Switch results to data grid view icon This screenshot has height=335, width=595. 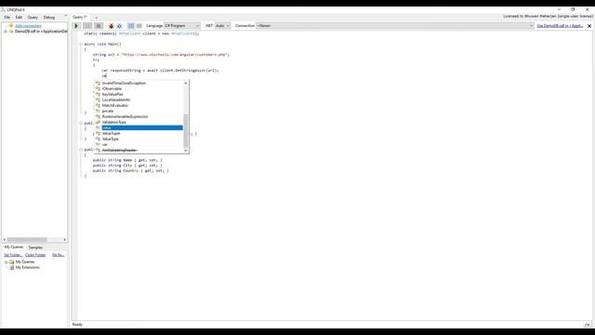(139, 26)
